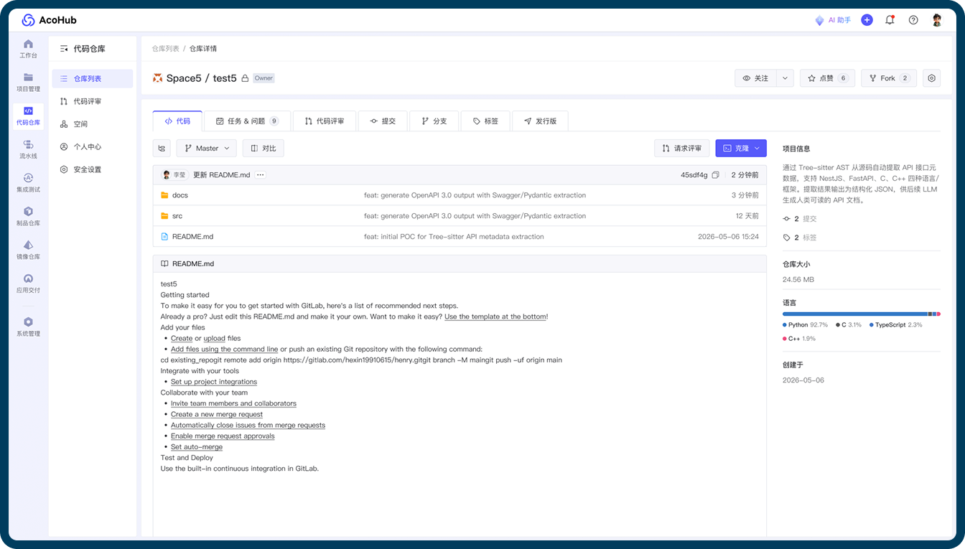This screenshot has width=965, height=549.
Task: Open README.md in the file list
Action: (x=192, y=237)
